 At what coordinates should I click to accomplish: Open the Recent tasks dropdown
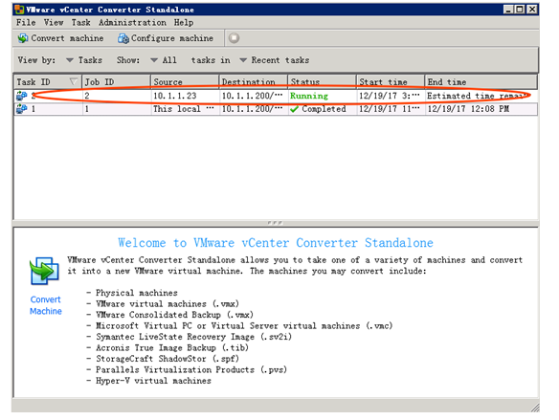tap(275, 60)
